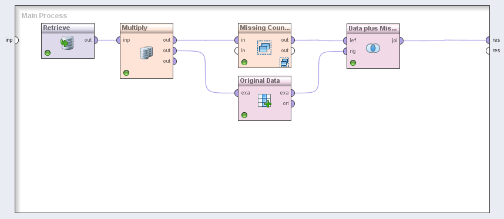Click the joi output port of the join
The height and width of the screenshot is (219, 504).
coord(401,41)
